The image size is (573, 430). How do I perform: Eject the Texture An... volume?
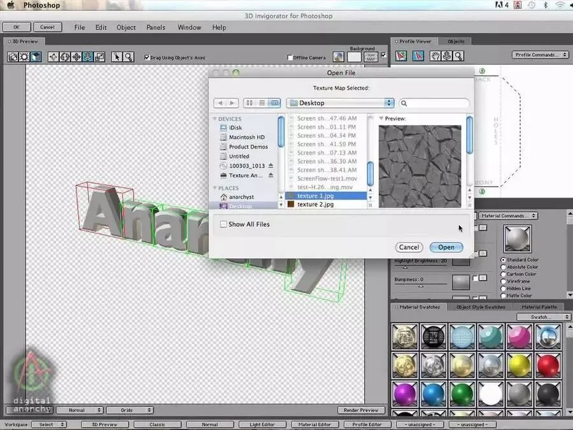tap(271, 175)
